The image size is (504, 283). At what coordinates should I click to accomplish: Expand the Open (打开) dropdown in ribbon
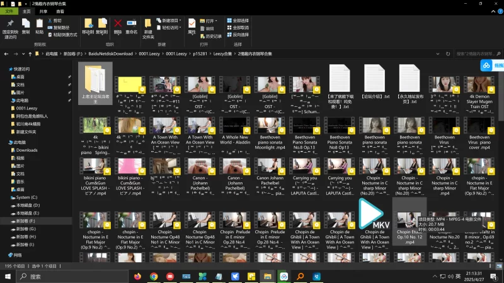tap(210, 20)
